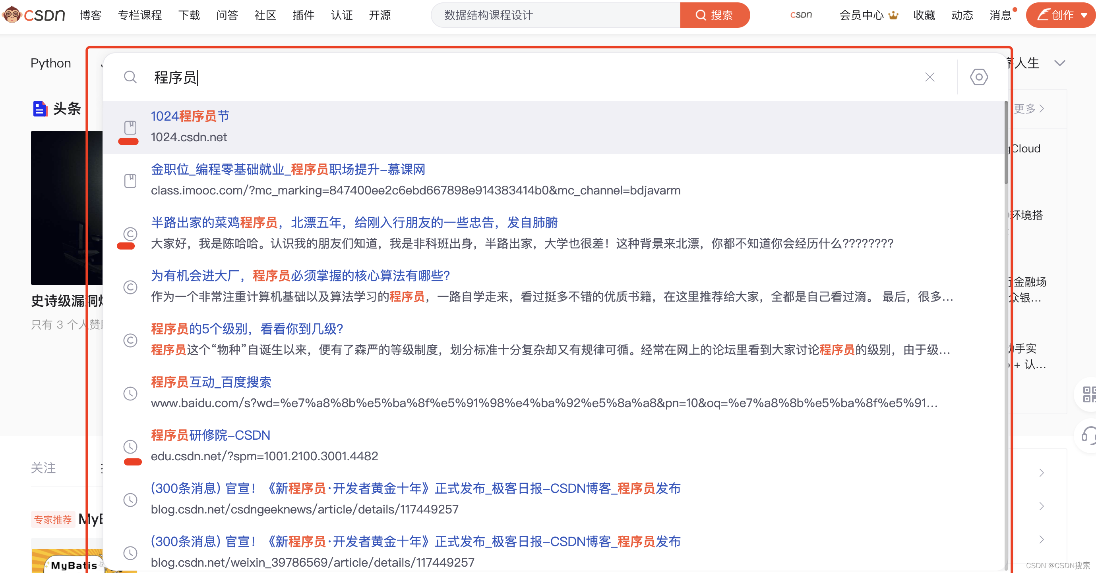Click the hexagon settings icon in search popup
The image size is (1096, 573).
tap(978, 77)
